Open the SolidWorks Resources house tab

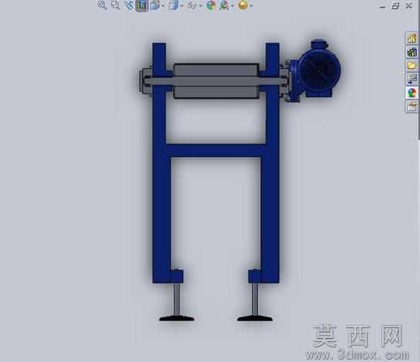[412, 39]
